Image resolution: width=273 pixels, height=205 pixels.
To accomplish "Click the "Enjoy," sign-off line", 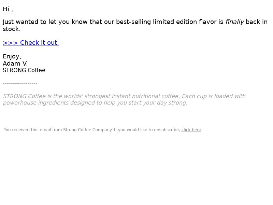I will [x=12, y=56].
